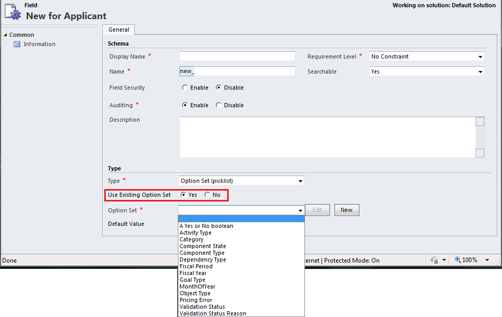Collapse the Common section in the sidebar
The image size is (502, 317).
[x=5, y=34]
